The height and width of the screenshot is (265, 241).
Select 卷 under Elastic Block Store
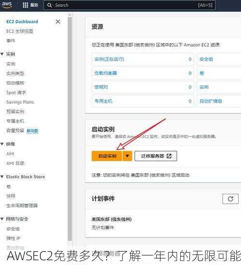pyautogui.click(x=9, y=187)
